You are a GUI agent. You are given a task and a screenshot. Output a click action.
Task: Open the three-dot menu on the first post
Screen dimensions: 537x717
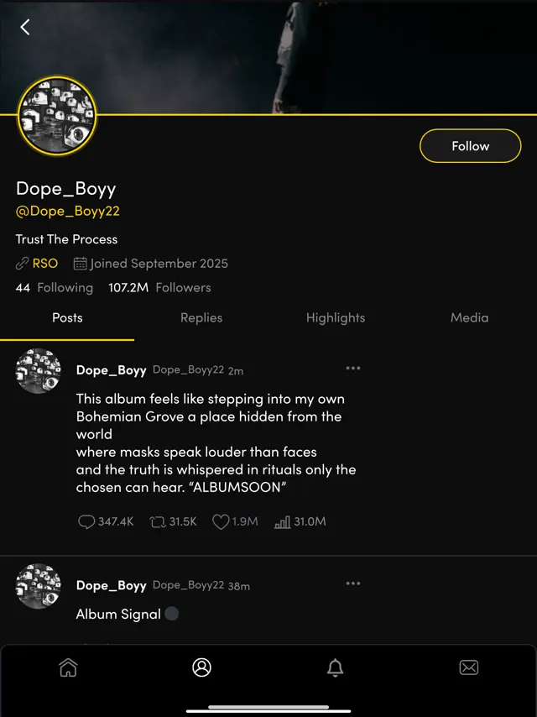point(353,368)
